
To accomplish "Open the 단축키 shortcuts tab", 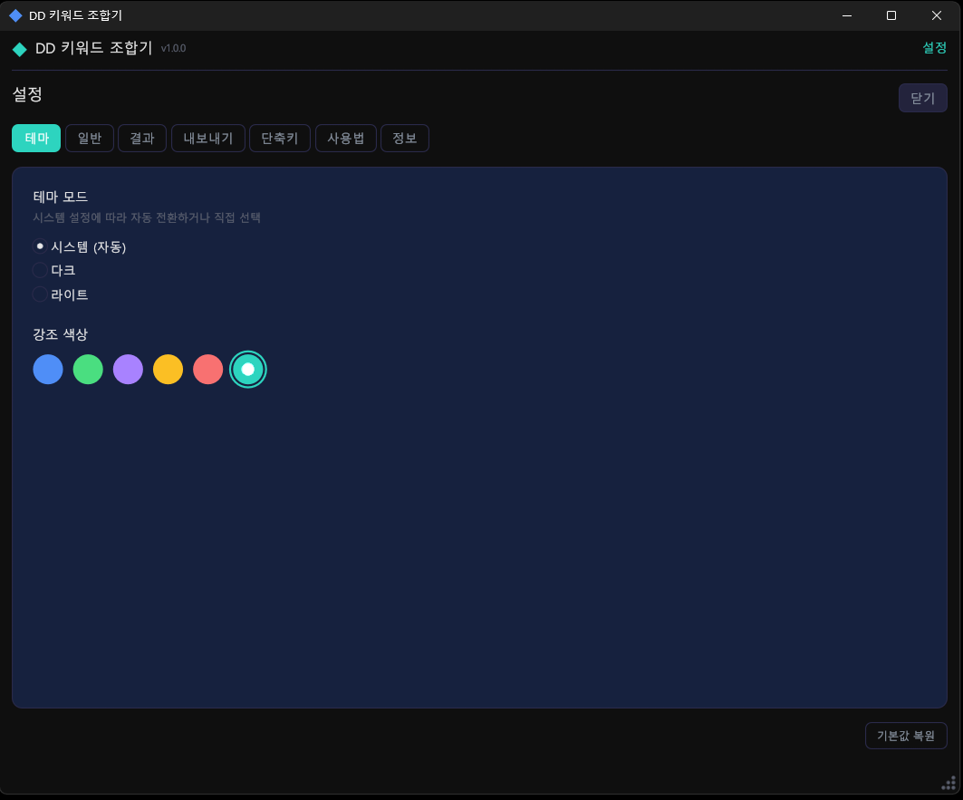I will 280,139.
